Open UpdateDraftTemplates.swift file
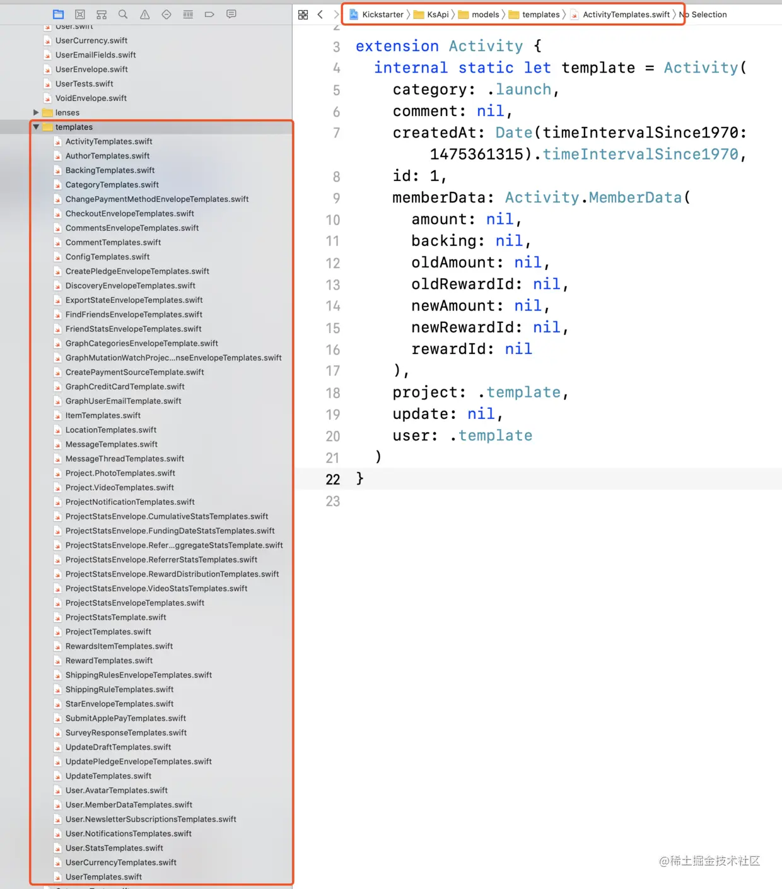Image resolution: width=782 pixels, height=889 pixels. click(118, 747)
